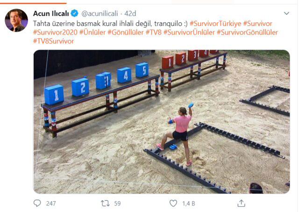Click the 247 replies count
299x212 pixels.
(x=51, y=204)
